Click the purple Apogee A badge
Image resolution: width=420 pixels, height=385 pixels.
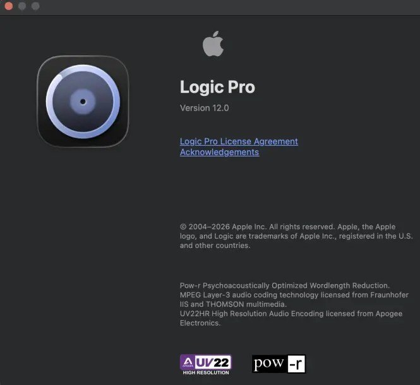[188, 362]
